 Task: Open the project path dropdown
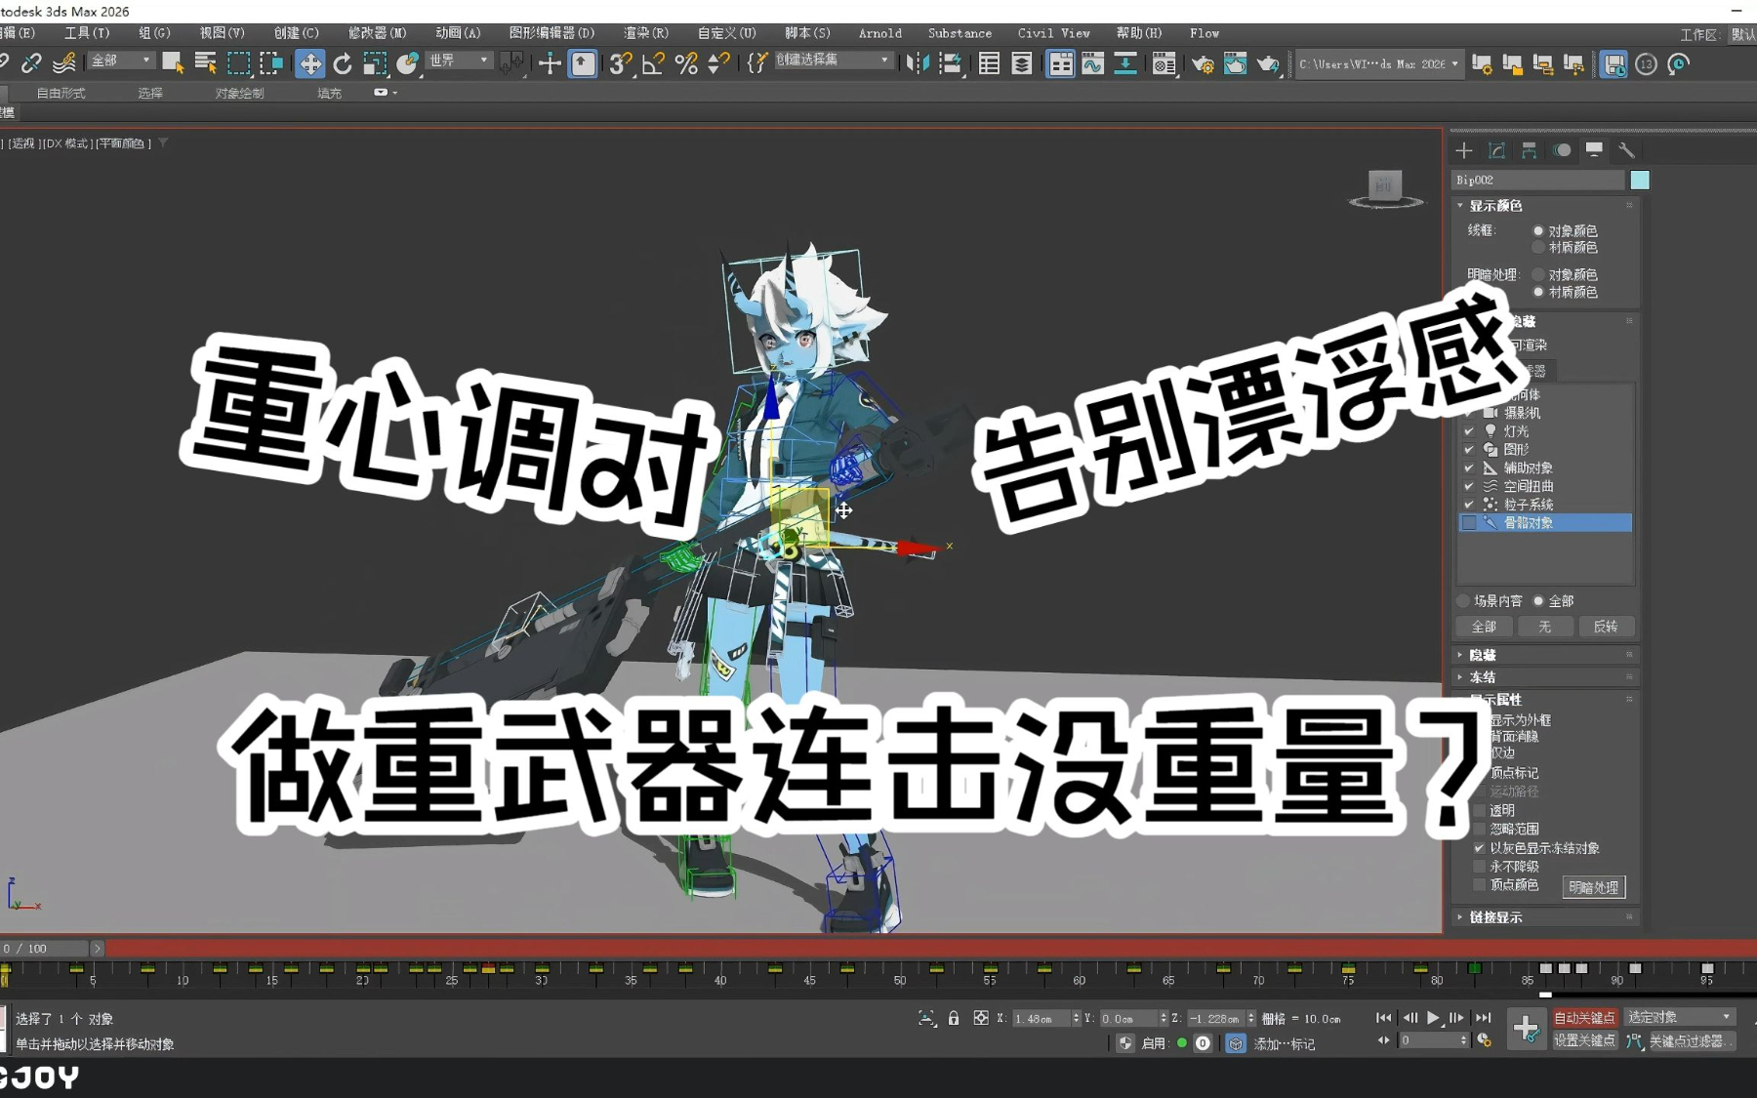pyautogui.click(x=1378, y=64)
